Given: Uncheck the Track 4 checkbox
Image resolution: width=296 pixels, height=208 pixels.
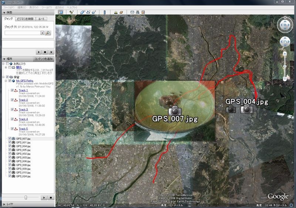Looking at the screenshot, I should point(12,119).
